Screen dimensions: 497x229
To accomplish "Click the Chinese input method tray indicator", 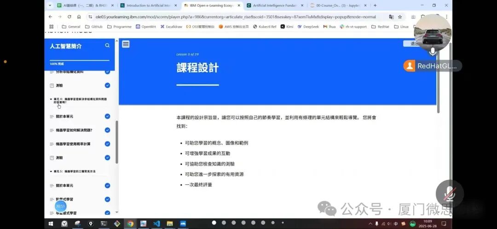I will 396,223.
